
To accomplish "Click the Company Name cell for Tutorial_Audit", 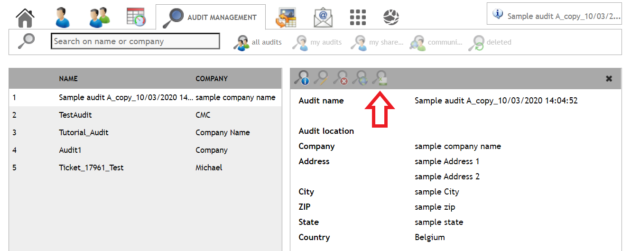I will tap(223, 132).
